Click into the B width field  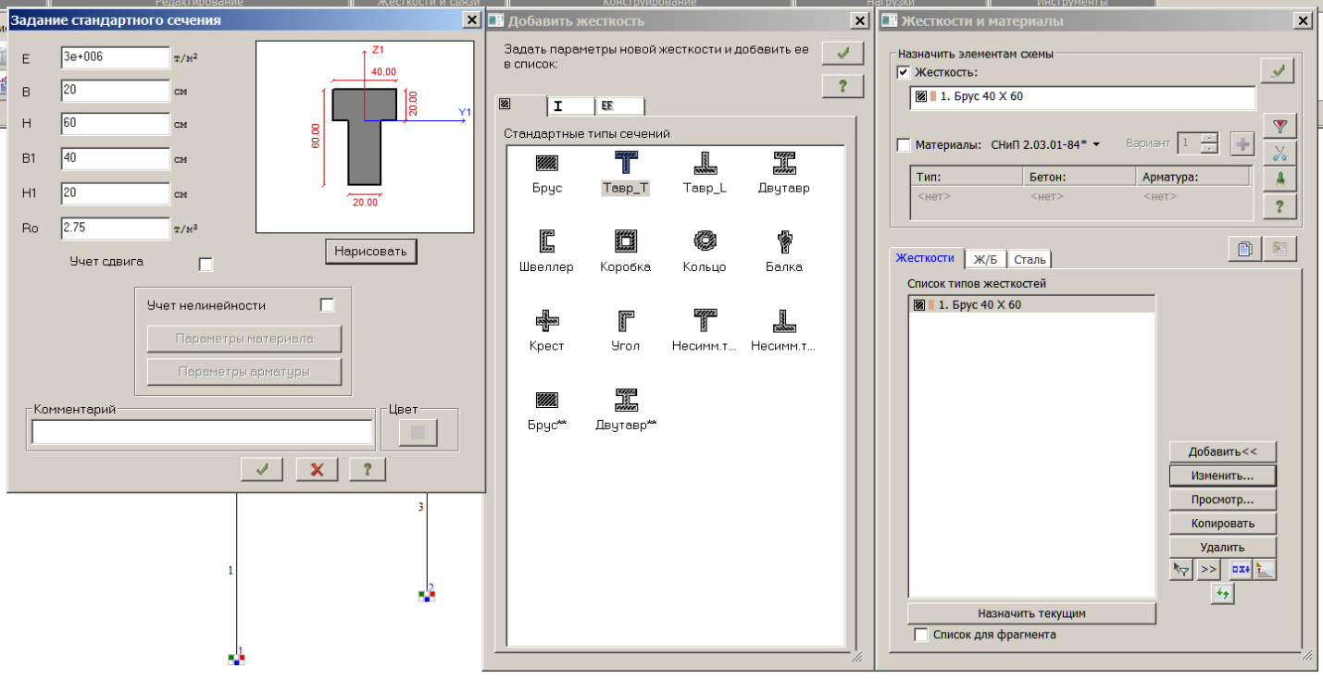point(115,91)
